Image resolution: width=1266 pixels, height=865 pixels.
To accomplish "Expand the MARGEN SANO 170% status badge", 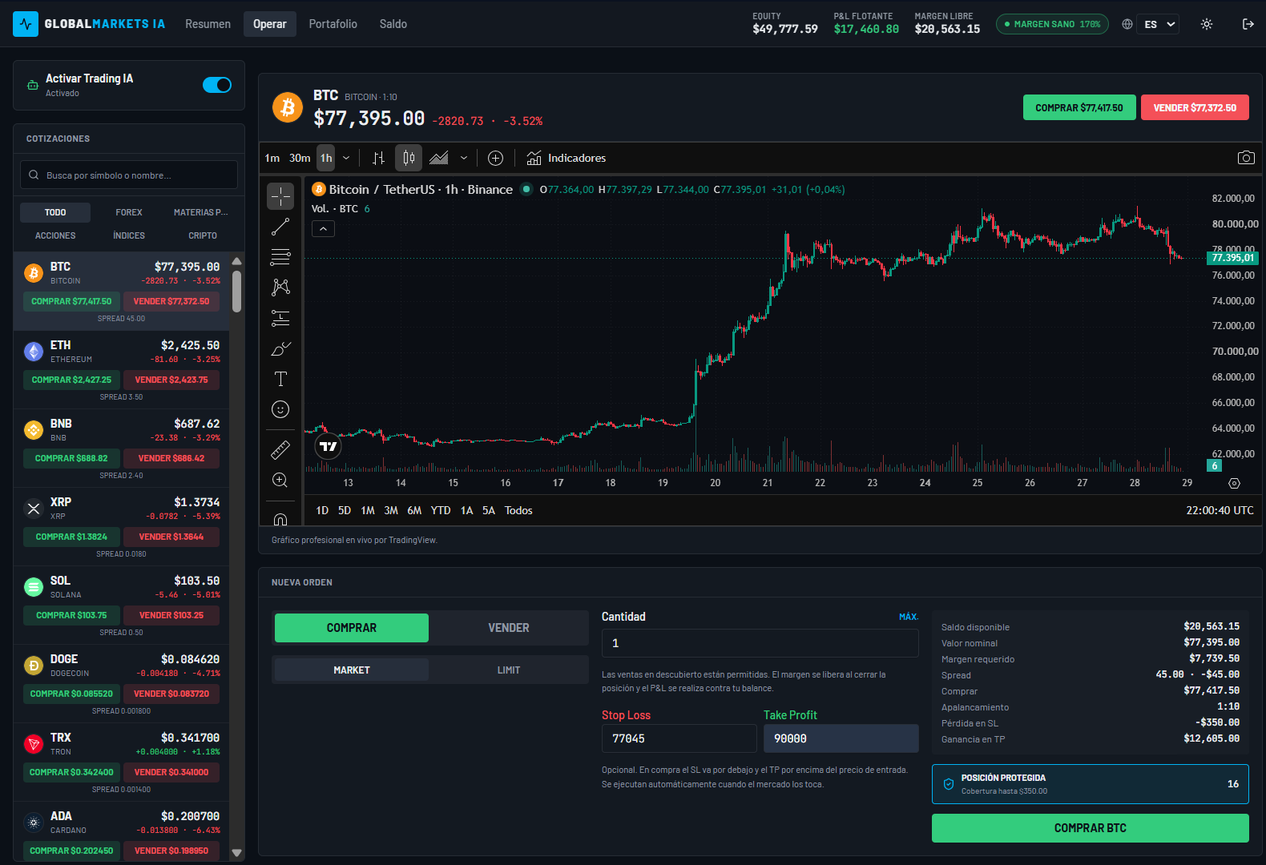I will click(1052, 24).
